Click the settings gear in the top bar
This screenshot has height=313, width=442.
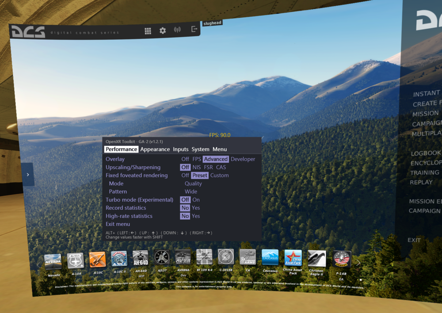(x=162, y=31)
